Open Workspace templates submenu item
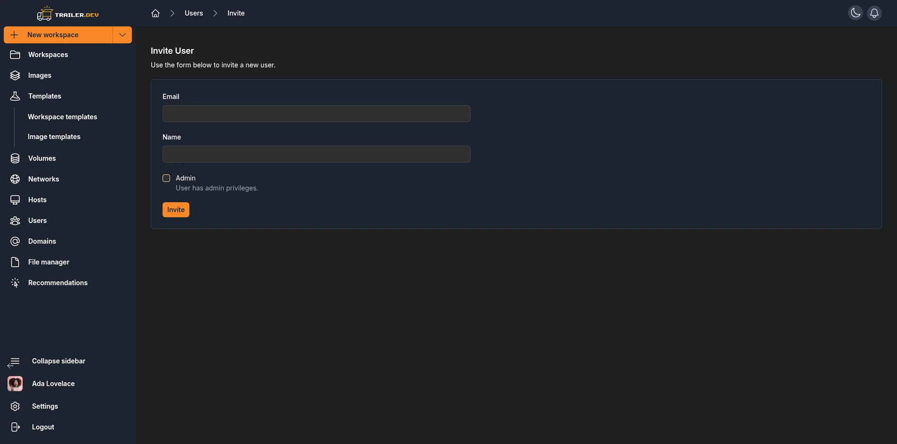This screenshot has width=897, height=444. pos(62,117)
